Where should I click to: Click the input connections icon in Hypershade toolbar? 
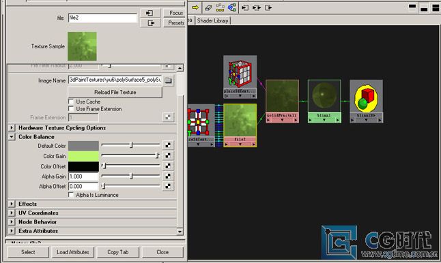[245, 7]
